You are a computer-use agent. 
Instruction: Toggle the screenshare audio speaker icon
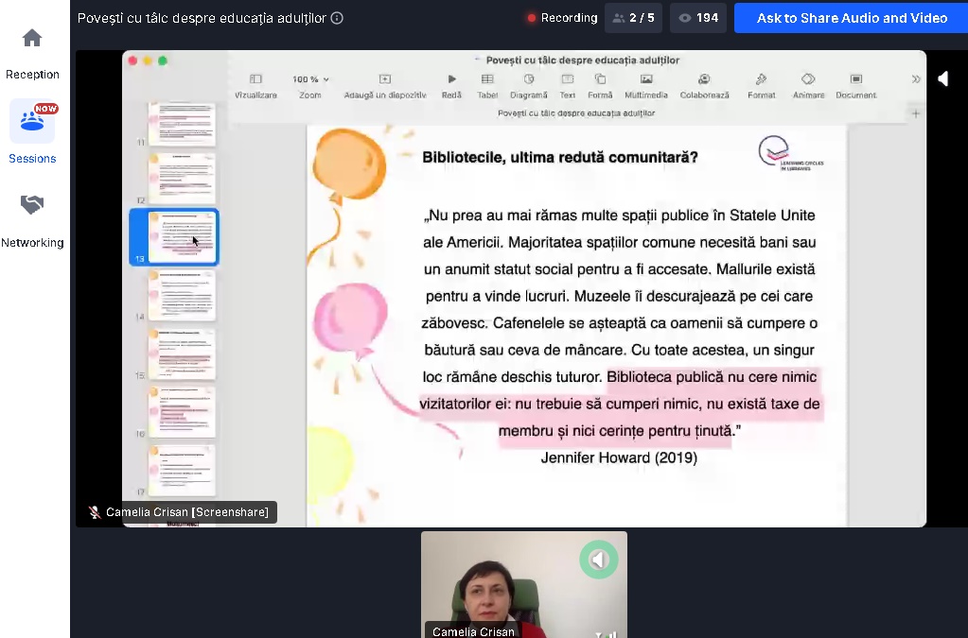click(942, 78)
